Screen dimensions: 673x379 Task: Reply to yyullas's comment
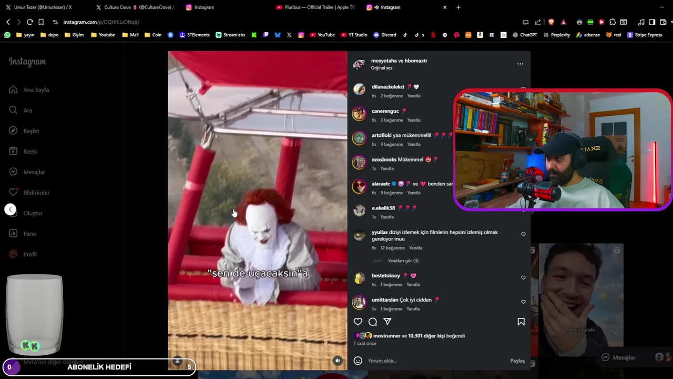point(416,248)
